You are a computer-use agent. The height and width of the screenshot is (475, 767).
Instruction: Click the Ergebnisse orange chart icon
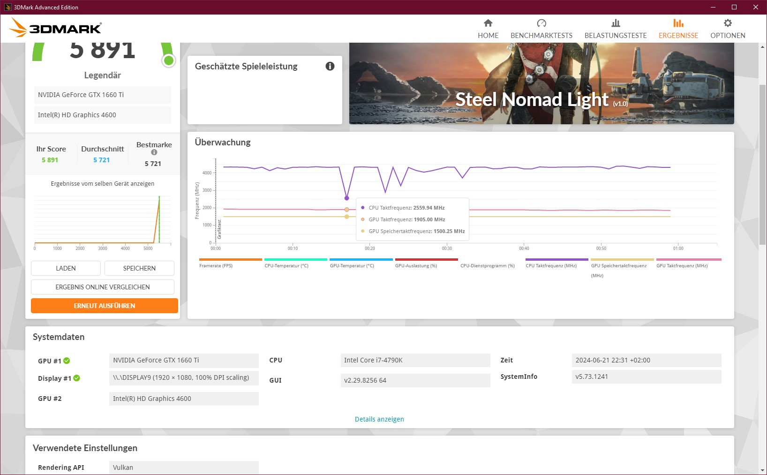(678, 23)
